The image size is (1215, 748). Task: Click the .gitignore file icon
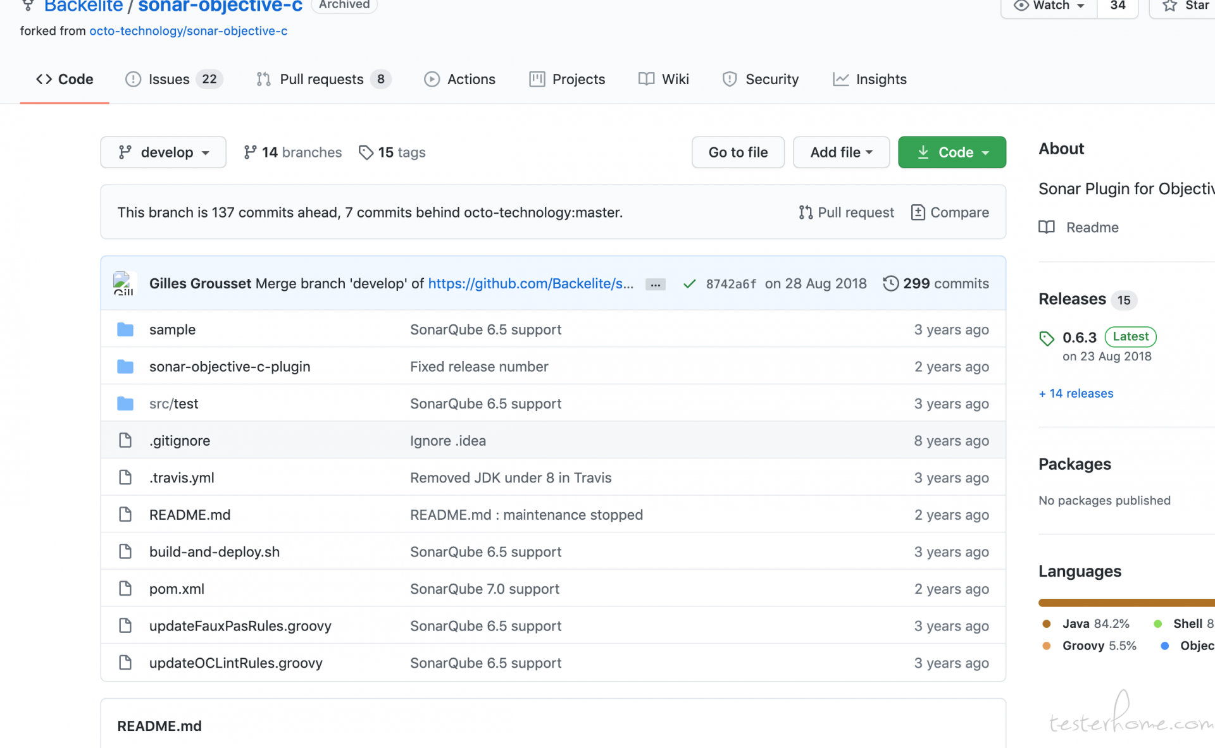click(125, 440)
